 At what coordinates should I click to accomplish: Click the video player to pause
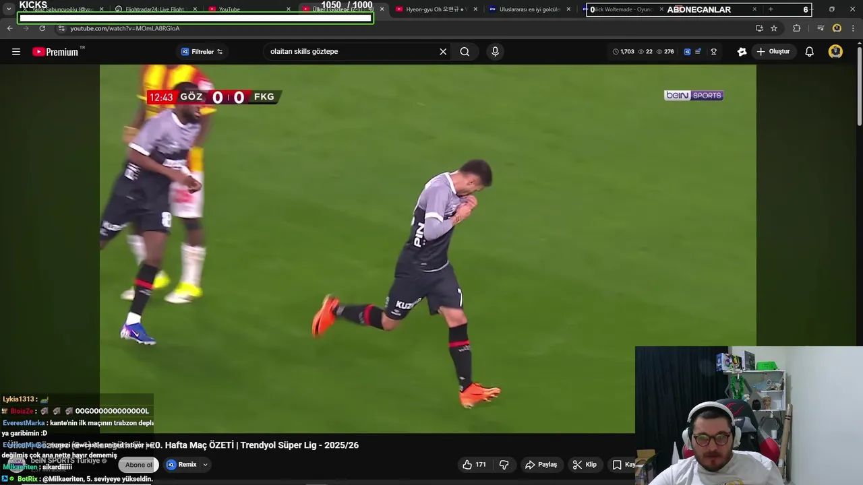(x=428, y=249)
